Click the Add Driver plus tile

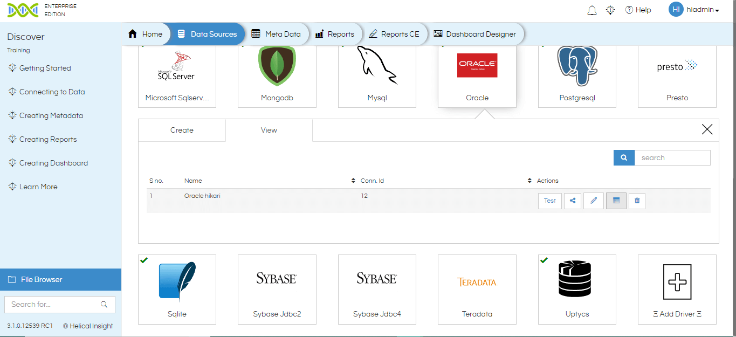(x=677, y=290)
